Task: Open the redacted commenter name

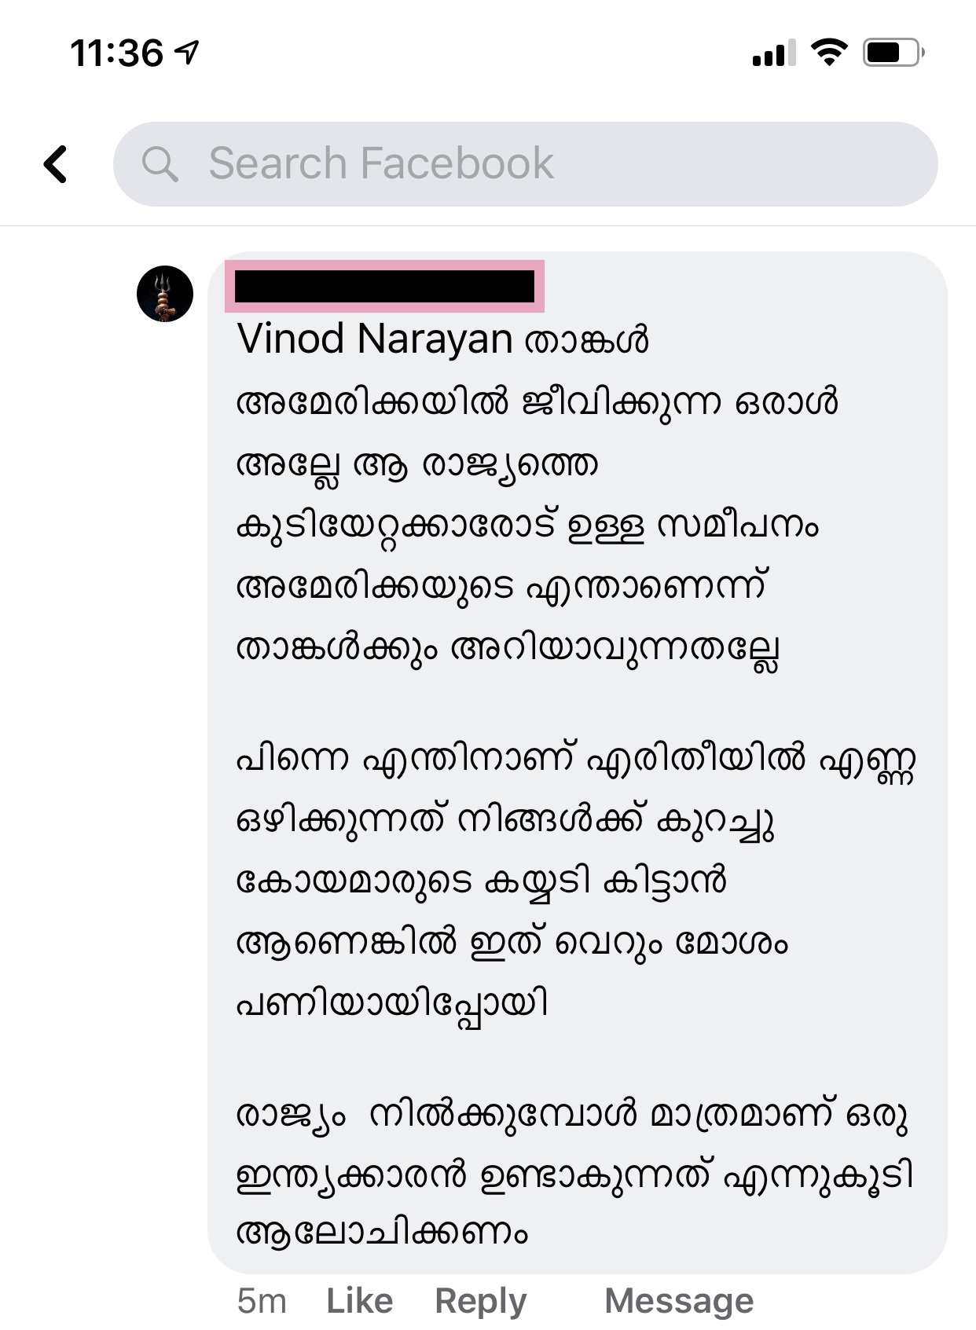Action: (x=384, y=286)
